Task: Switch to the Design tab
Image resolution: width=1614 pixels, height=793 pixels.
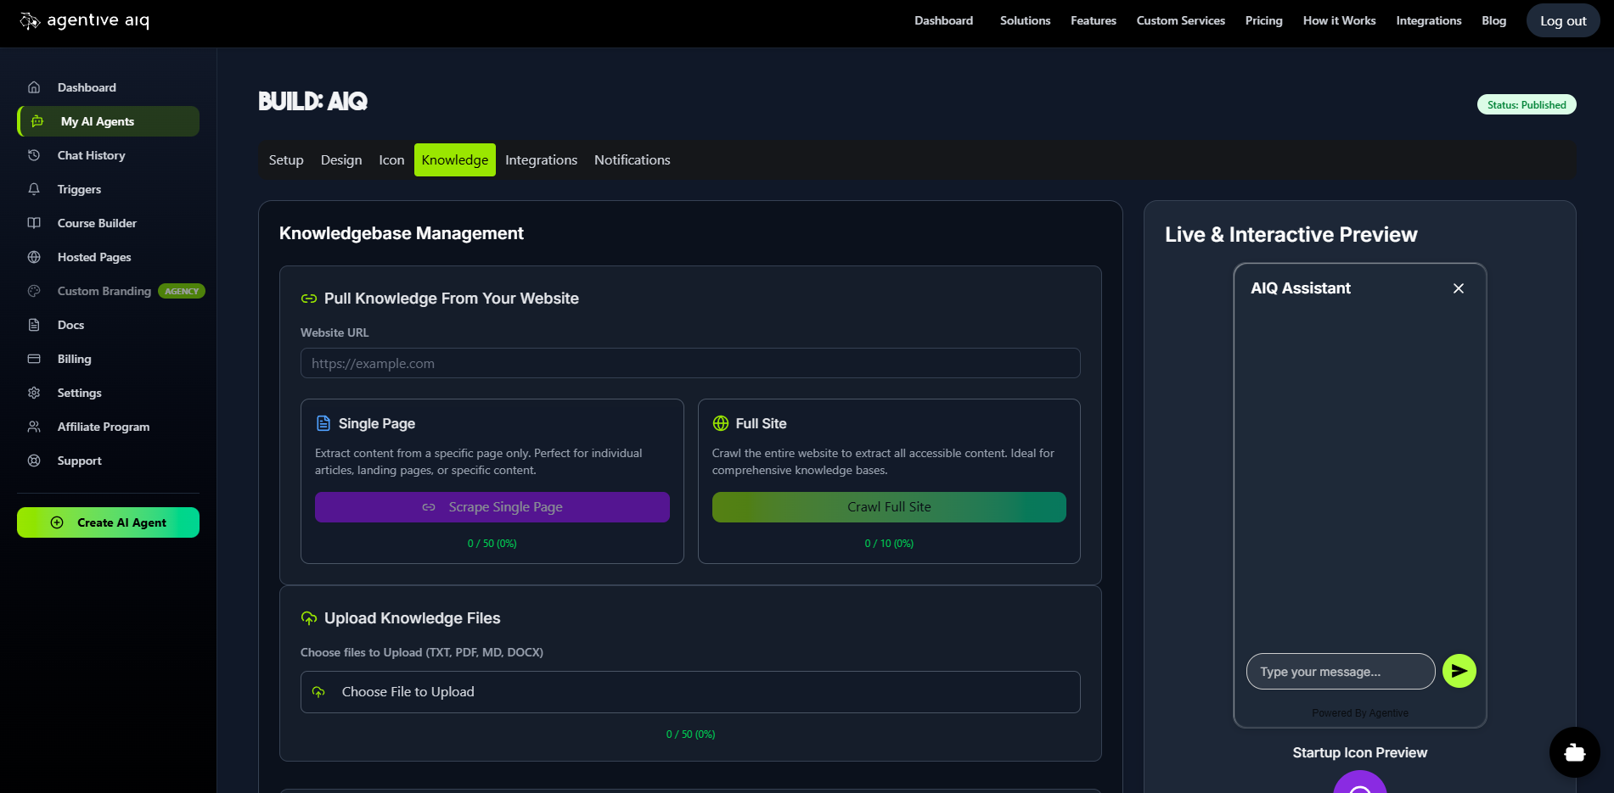Action: [341, 160]
